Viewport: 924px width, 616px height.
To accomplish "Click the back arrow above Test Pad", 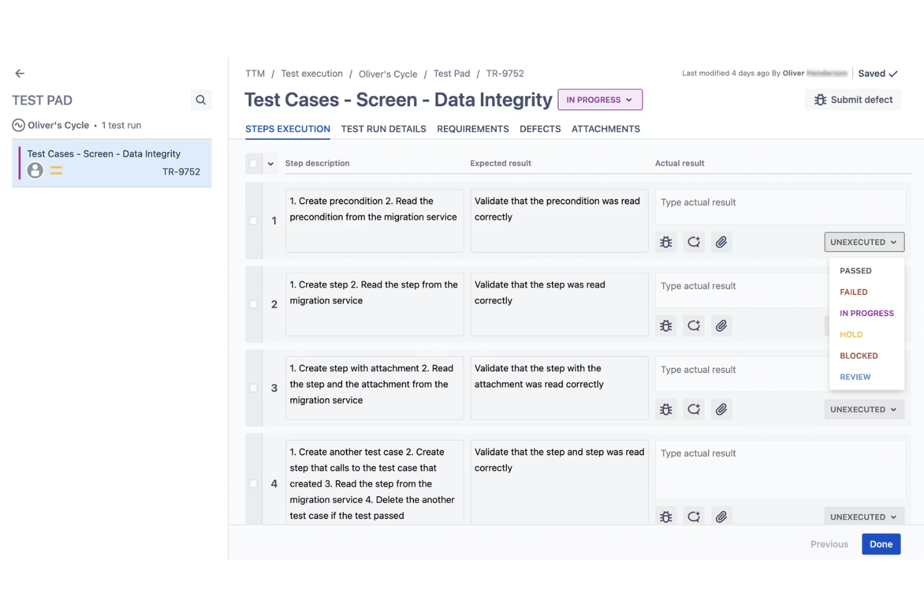I will [x=19, y=73].
